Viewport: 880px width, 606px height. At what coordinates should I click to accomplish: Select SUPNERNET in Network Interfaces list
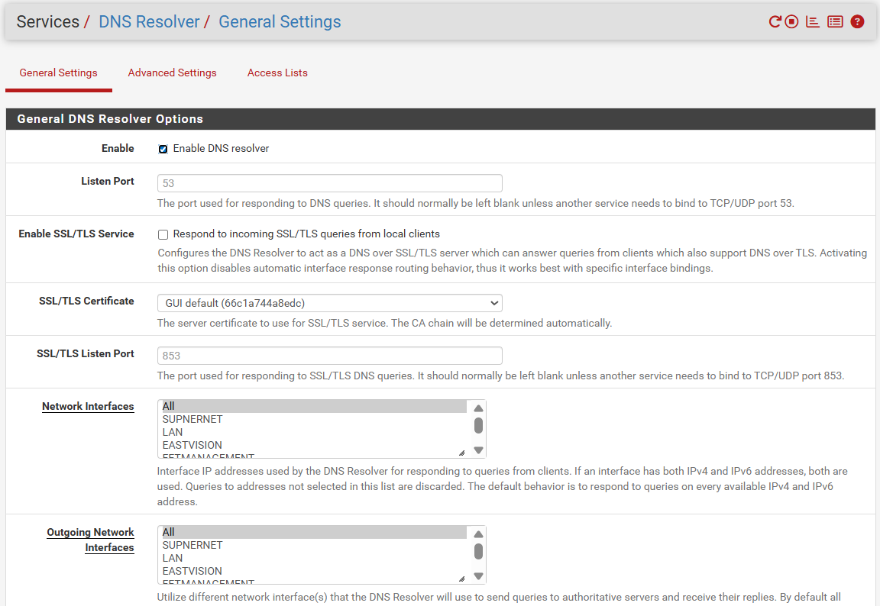pos(192,420)
